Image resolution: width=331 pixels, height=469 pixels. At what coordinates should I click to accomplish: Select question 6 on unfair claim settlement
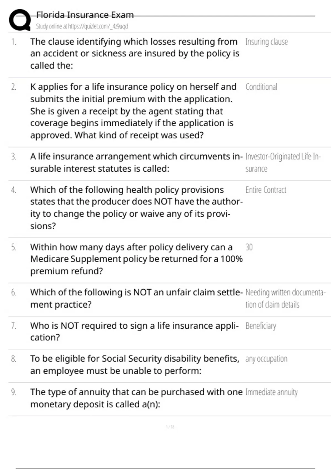pos(136,298)
